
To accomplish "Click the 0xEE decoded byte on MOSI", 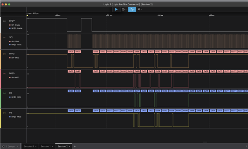I will click(137, 52).
